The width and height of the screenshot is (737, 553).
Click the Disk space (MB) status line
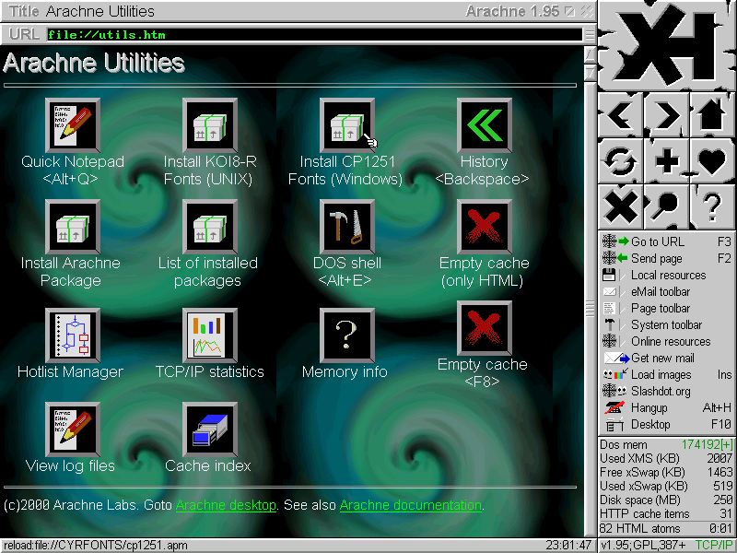(666, 500)
